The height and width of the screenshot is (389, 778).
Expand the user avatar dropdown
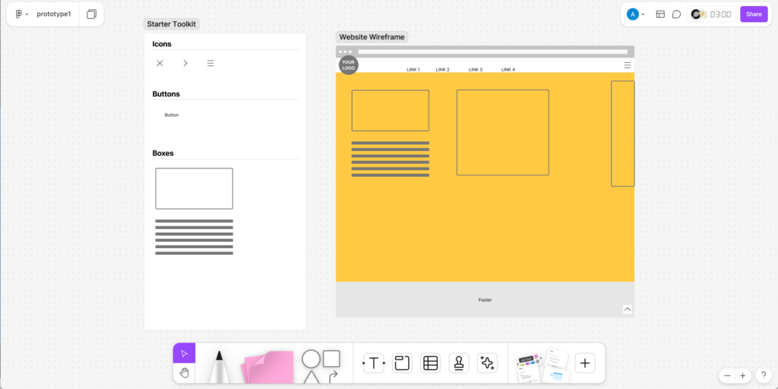pyautogui.click(x=636, y=14)
